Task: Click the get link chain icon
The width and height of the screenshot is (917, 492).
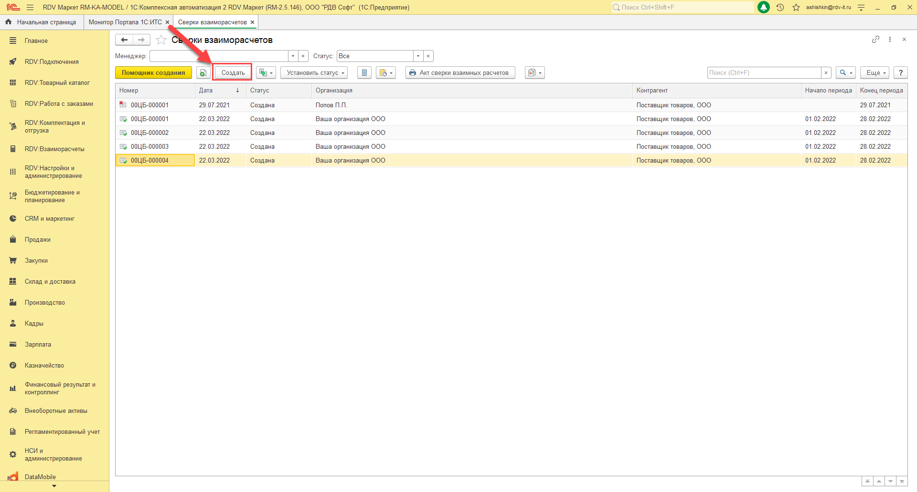Action: click(875, 40)
